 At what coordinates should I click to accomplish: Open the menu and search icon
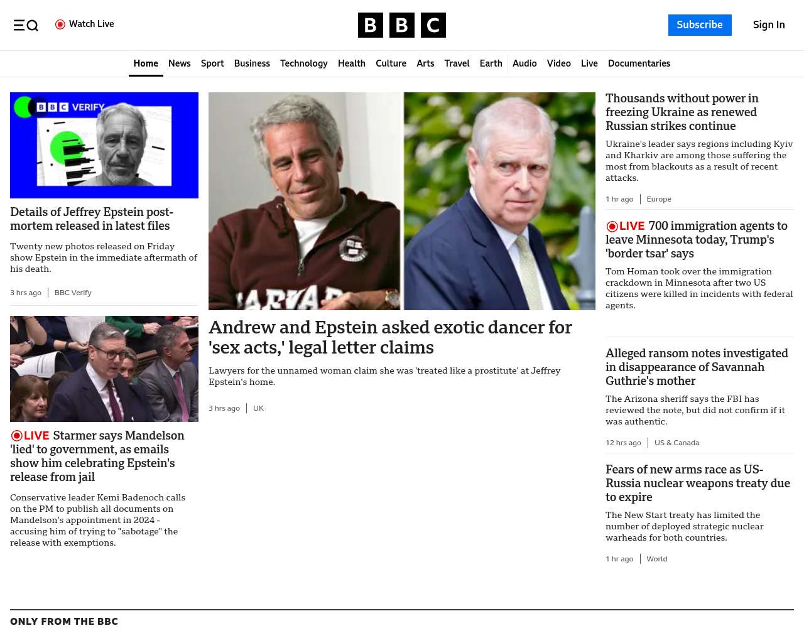26,25
